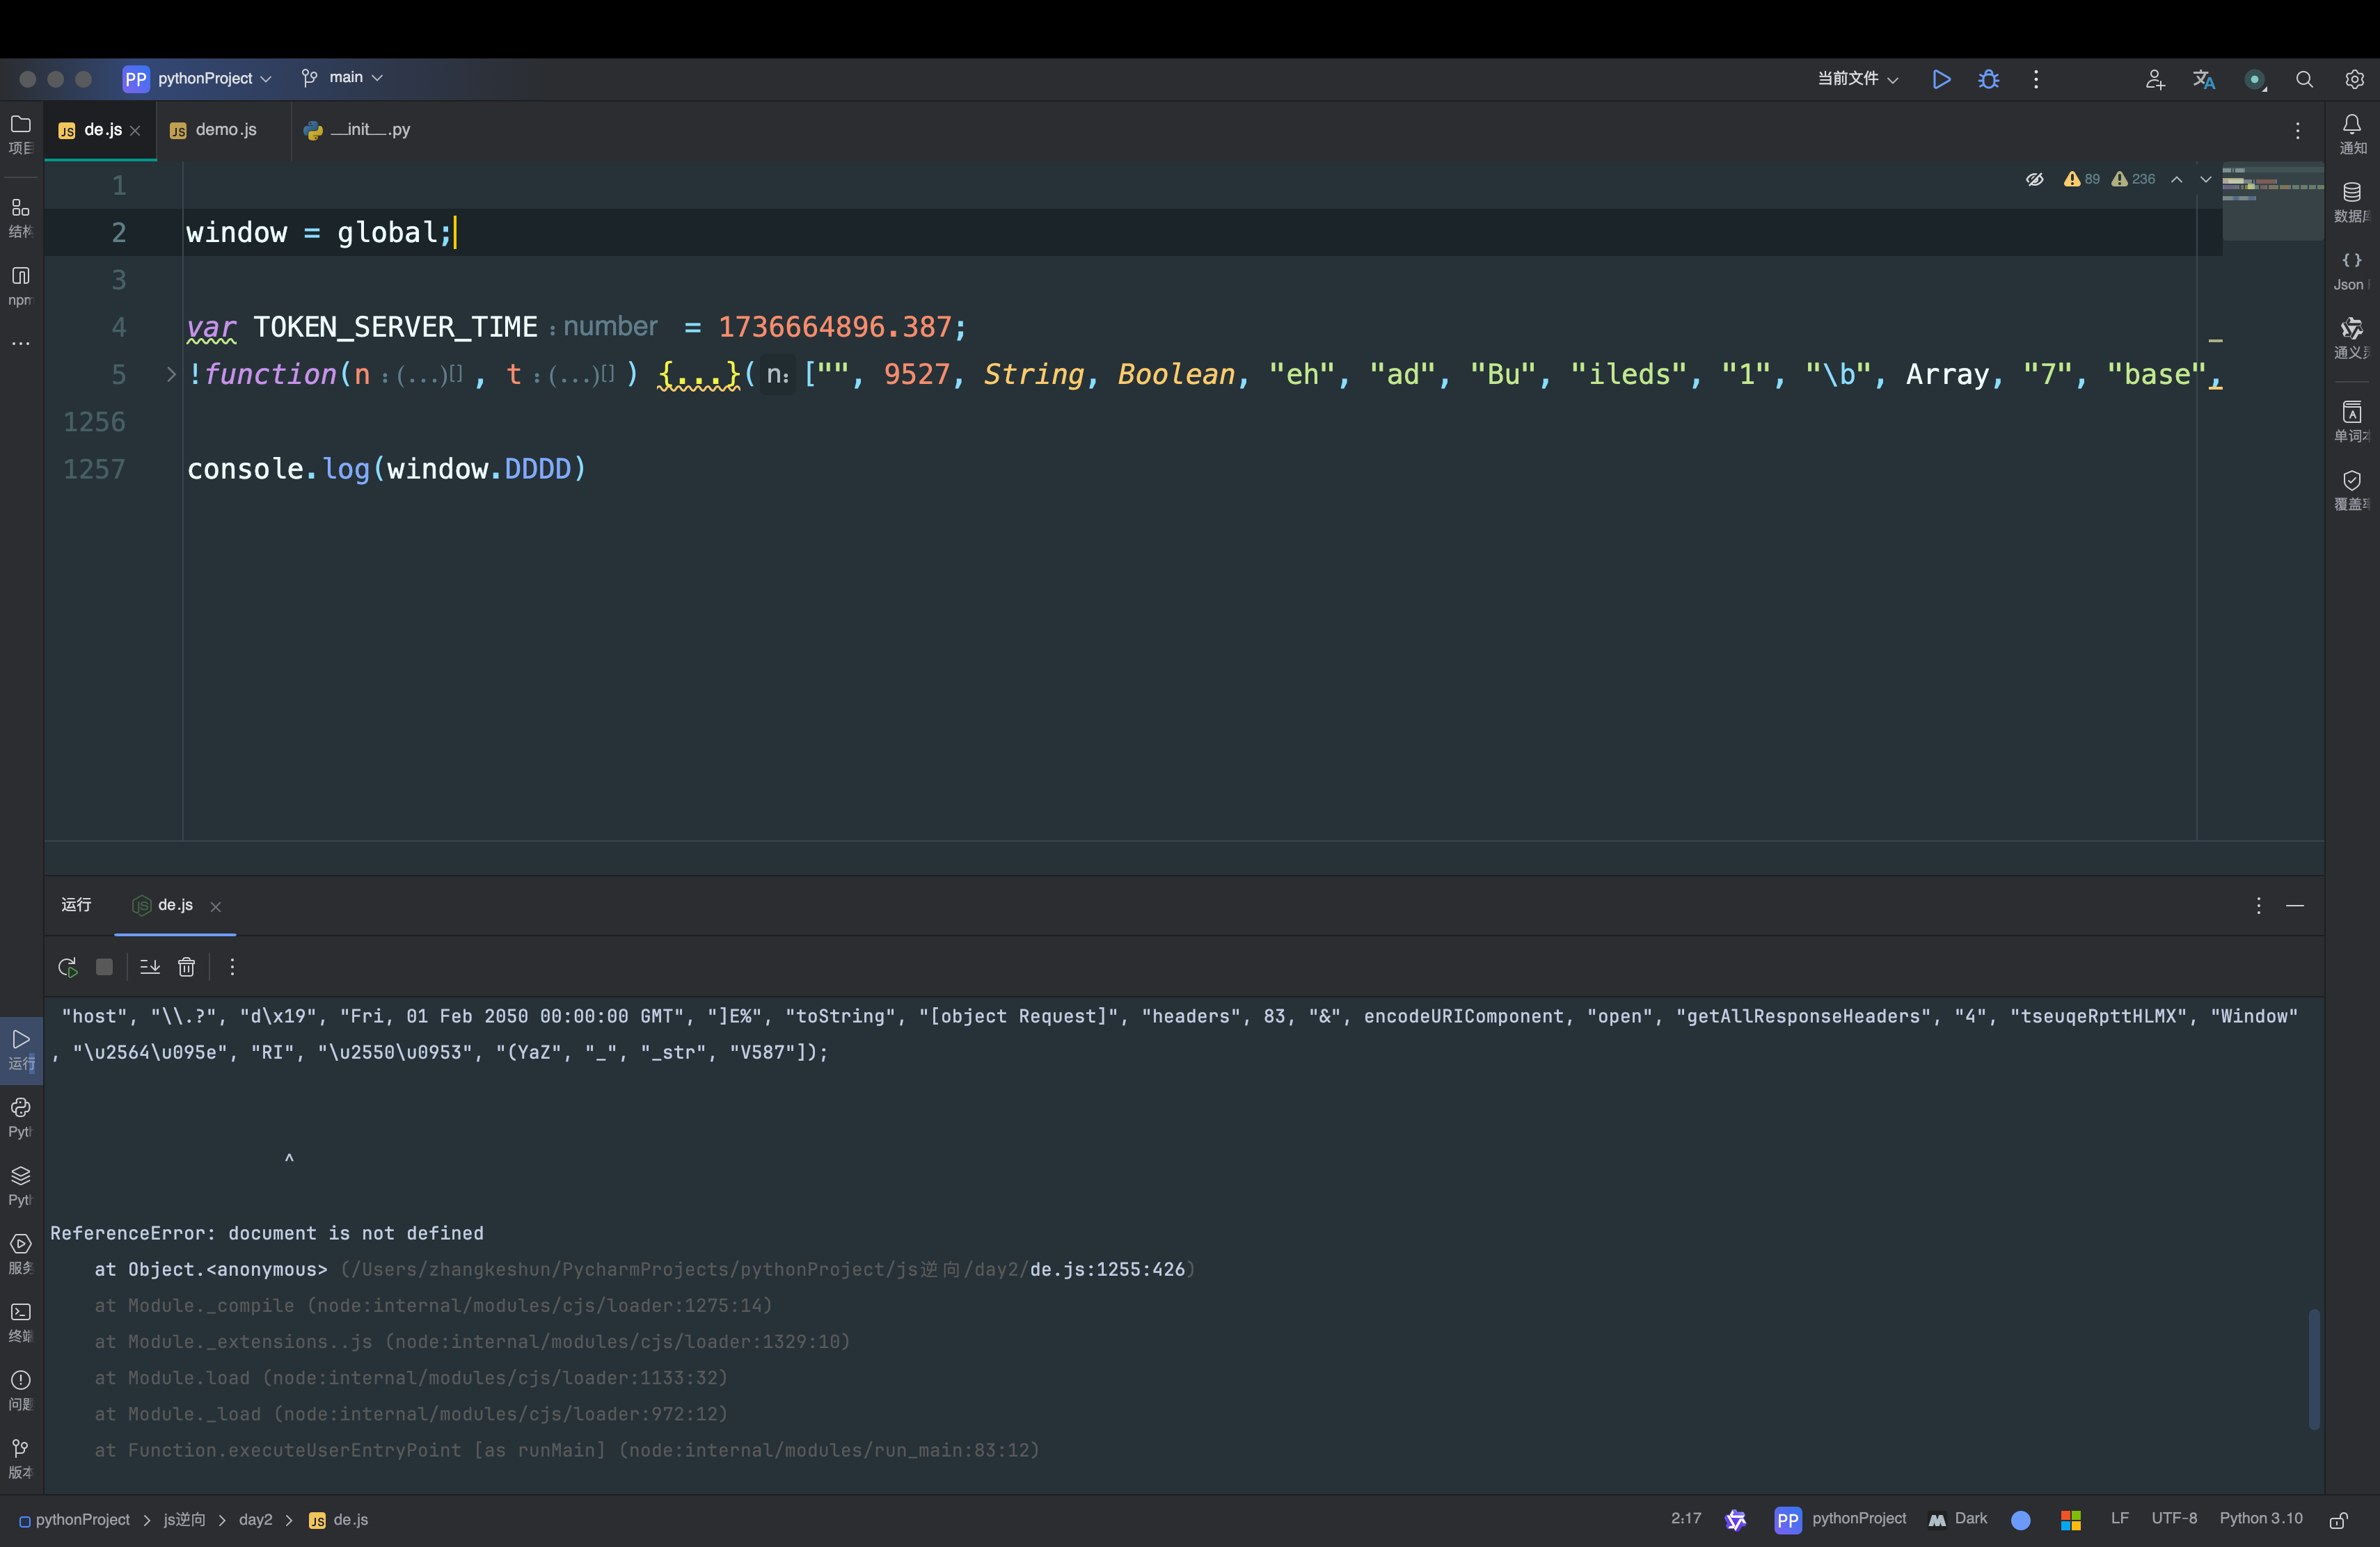The height and width of the screenshot is (1547, 2380).
Task: Click the run console vertical scrollbar
Action: coord(2313,1369)
